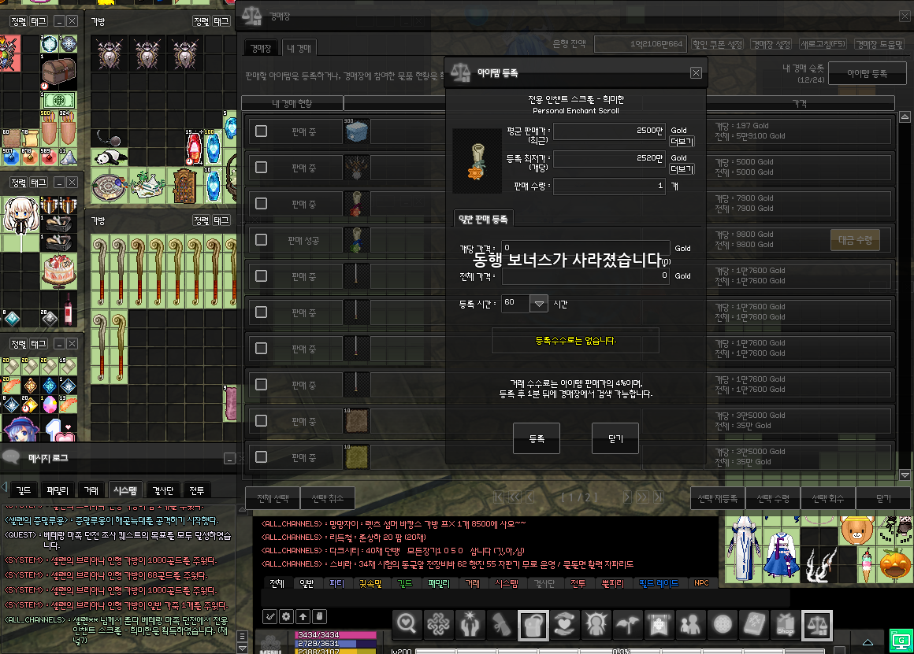The image size is (914, 654).
Task: Switch chat filter to 뿔피리 tab
Action: click(x=613, y=583)
